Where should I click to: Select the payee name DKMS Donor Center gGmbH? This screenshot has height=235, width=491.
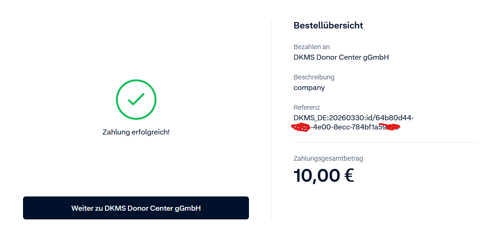point(341,57)
